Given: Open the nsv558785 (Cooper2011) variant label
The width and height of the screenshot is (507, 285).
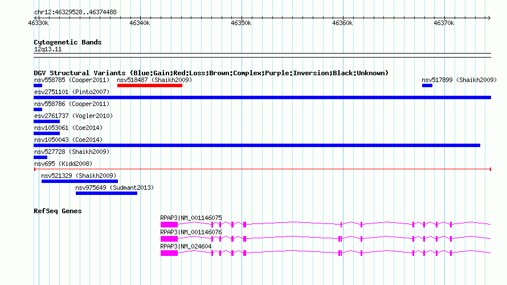Looking at the screenshot, I should click(x=72, y=80).
